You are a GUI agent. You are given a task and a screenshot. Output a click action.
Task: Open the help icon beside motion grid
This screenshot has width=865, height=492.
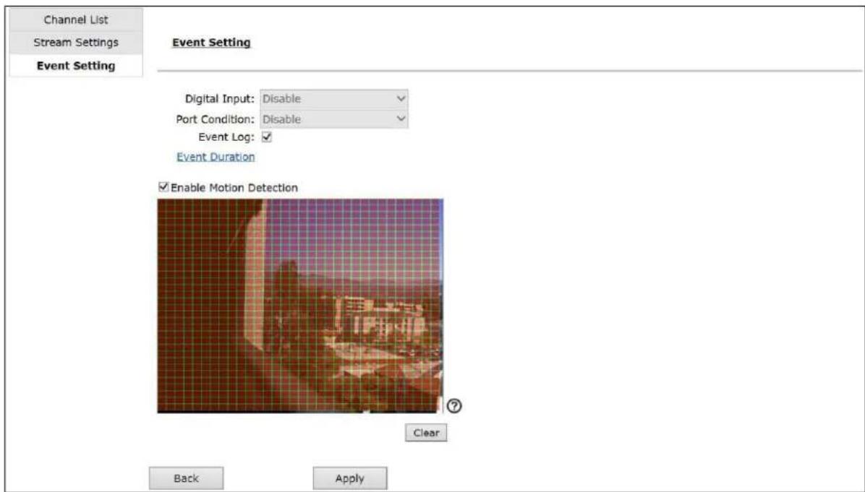(x=454, y=406)
